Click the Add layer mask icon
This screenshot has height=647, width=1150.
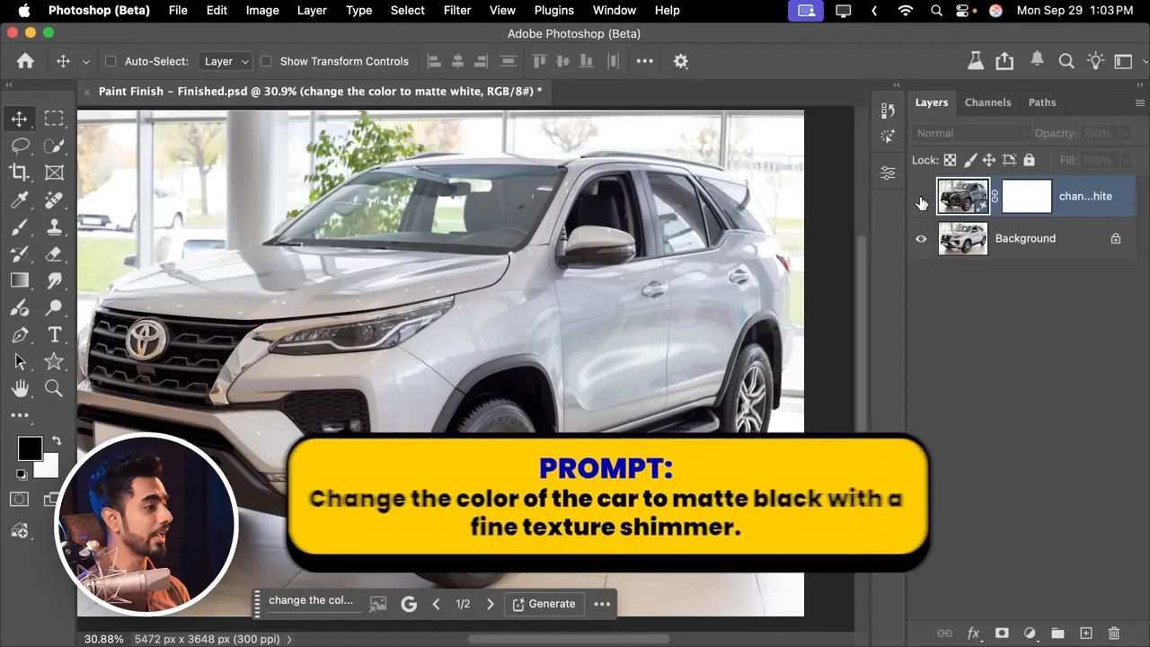click(1002, 634)
